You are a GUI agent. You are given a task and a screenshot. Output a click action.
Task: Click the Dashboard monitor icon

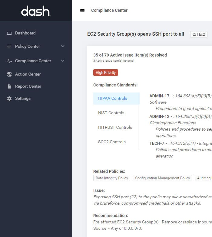click(9, 33)
